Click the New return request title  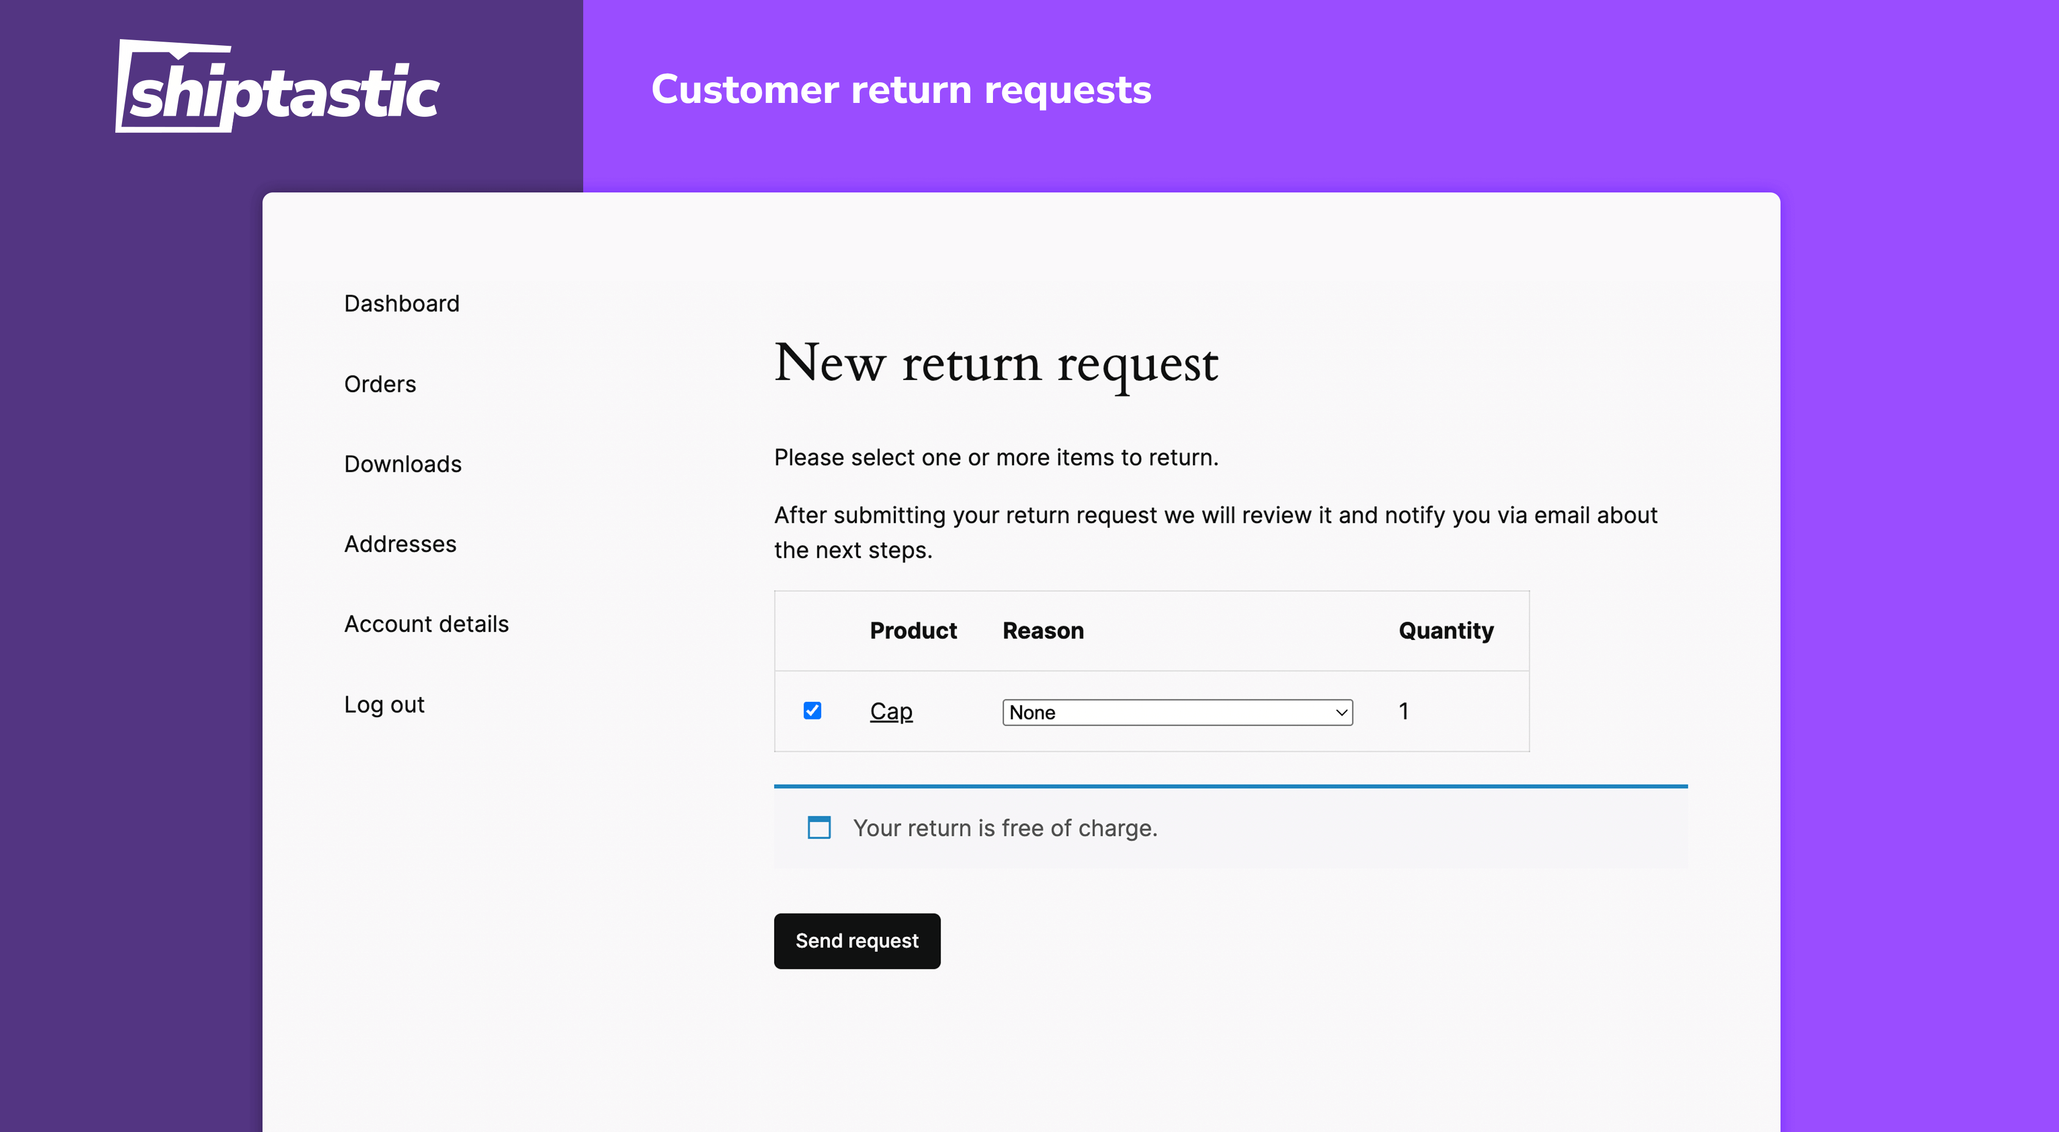pos(996,365)
